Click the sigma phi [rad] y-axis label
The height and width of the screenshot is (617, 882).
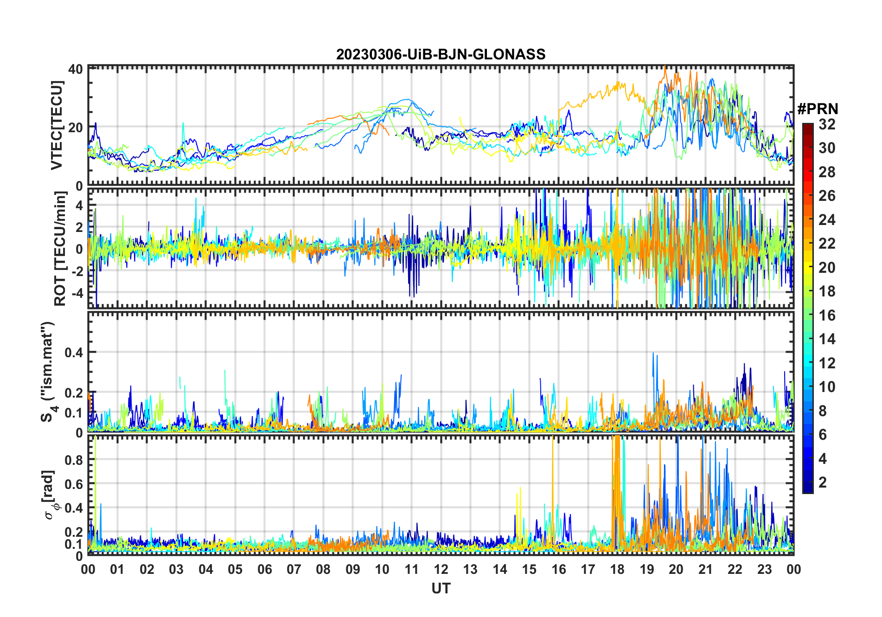point(49,495)
